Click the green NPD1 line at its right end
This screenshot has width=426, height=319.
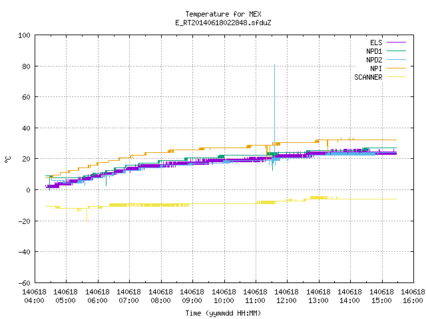pos(396,148)
